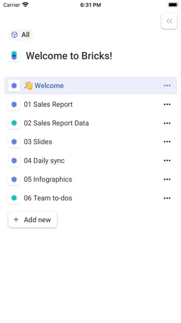Tap the 6:31 PM clock
Image resolution: width=181 pixels, height=323 pixels.
pos(90,5)
